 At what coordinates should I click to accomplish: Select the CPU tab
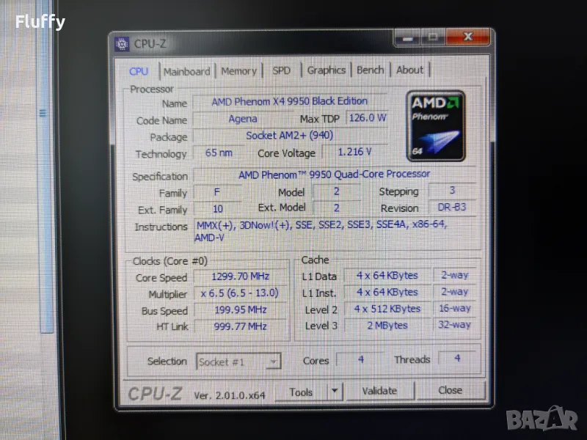click(139, 71)
